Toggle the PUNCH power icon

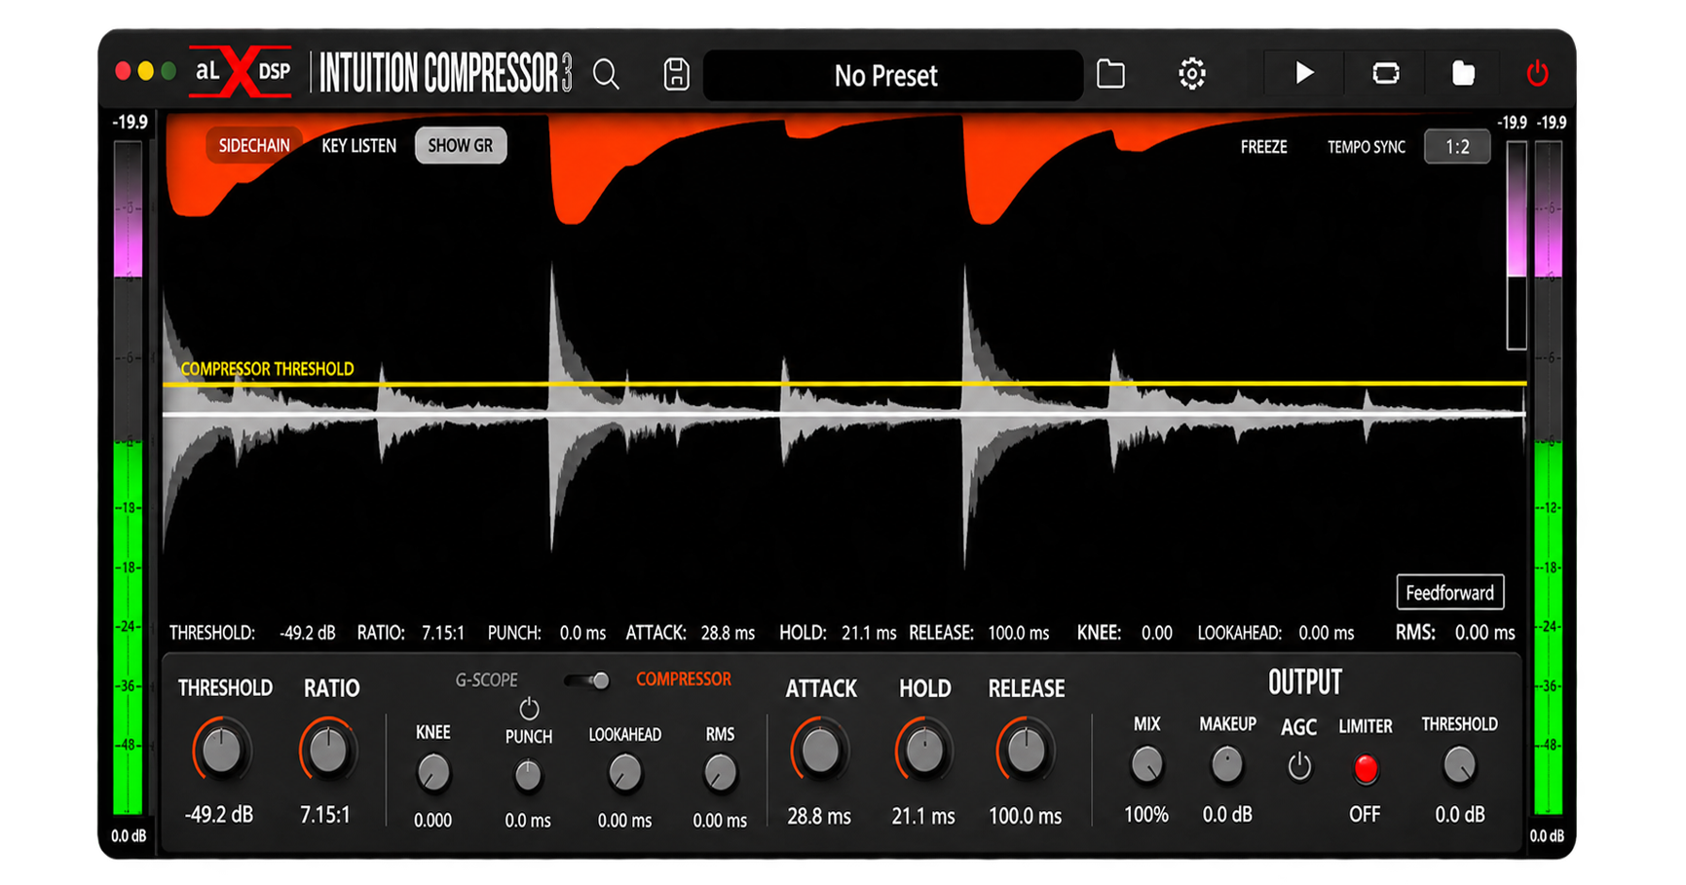[529, 708]
